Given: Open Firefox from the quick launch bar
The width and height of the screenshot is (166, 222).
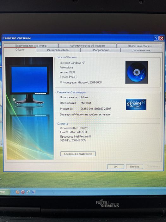Looking at the screenshot, I should [x=17, y=192].
